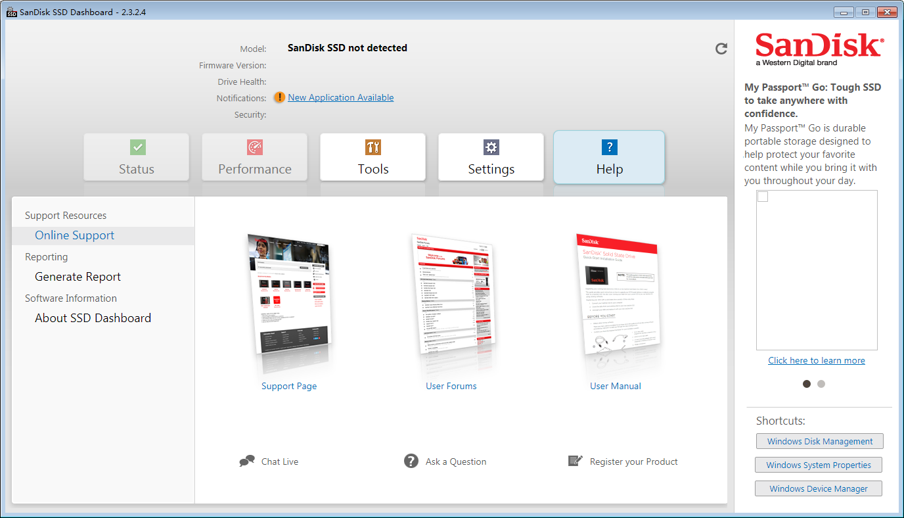Open the User Manual link
Image resolution: width=904 pixels, height=518 pixels.
[x=616, y=386]
